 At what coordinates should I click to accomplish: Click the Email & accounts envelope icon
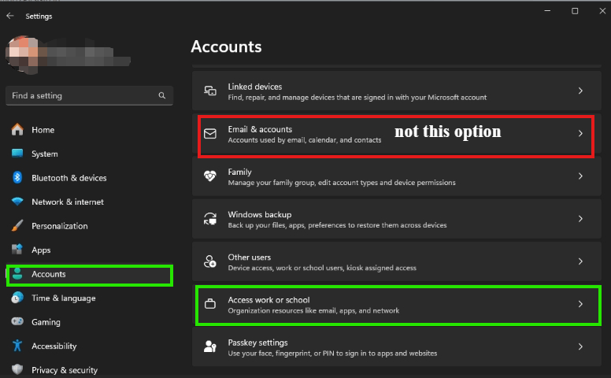pyautogui.click(x=210, y=134)
